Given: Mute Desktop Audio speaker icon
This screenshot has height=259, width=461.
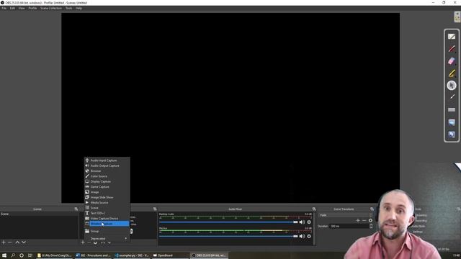Looking at the screenshot, I should [302, 222].
